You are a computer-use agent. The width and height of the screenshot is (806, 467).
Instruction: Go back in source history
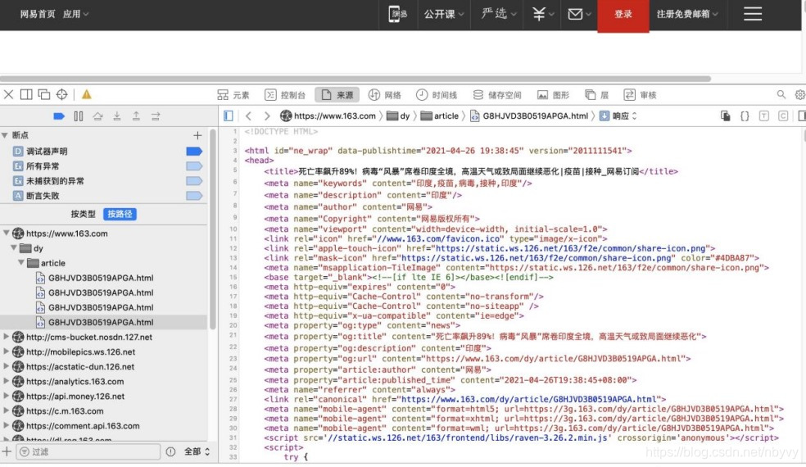coord(248,116)
